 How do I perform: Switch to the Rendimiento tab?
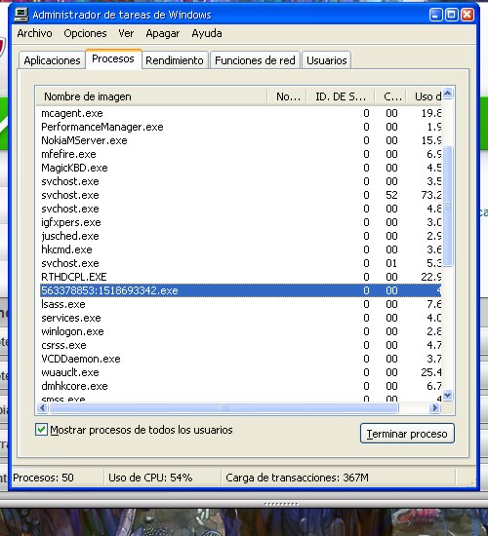click(x=175, y=60)
